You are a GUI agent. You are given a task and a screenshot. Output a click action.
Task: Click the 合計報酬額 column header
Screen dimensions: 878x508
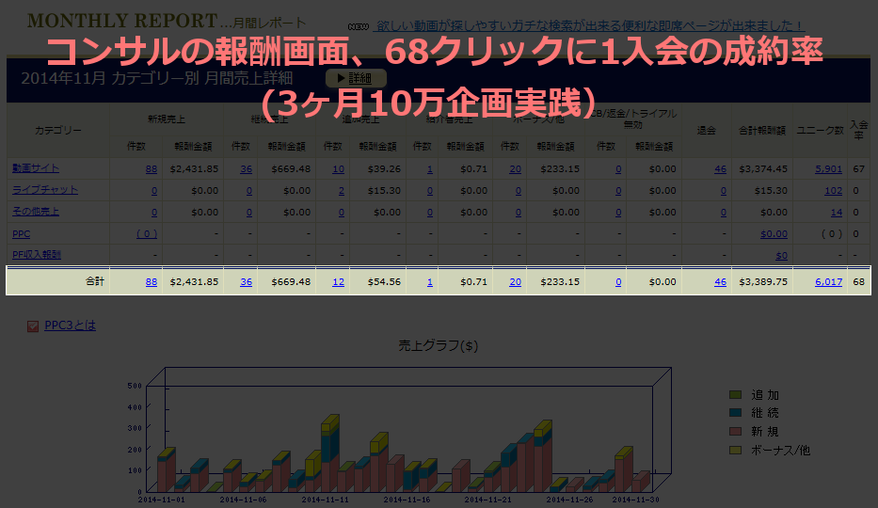pos(762,131)
